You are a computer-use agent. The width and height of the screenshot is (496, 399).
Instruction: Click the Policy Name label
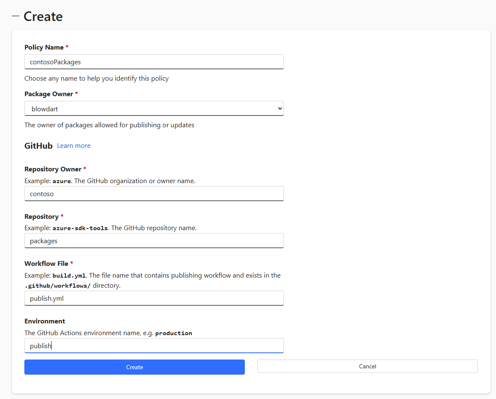pyautogui.click(x=44, y=47)
